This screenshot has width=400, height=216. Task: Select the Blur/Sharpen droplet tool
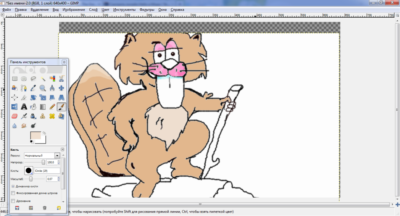pyautogui.click(x=15, y=126)
